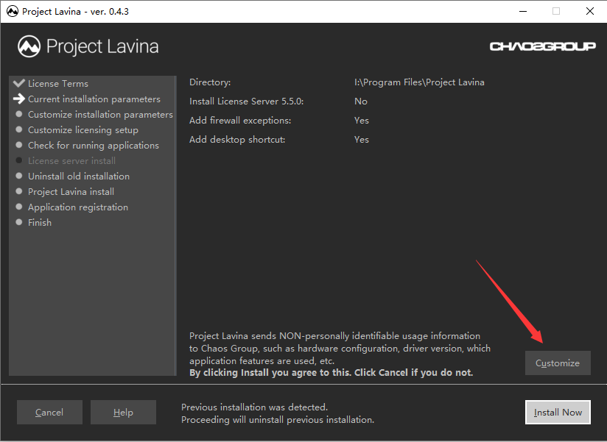Click the Add desktop shortcut Yes value
Screen dimensions: 607x442
[x=362, y=140]
